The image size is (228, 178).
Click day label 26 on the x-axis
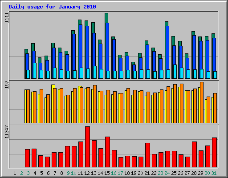point(180,173)
